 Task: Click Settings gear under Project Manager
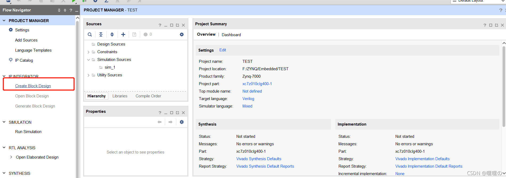click(11, 30)
